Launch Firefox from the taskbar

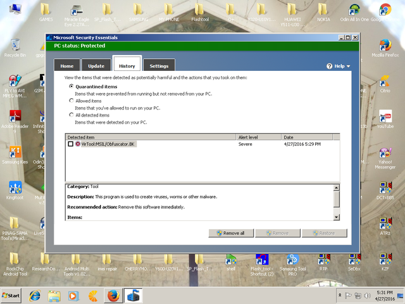click(113, 295)
